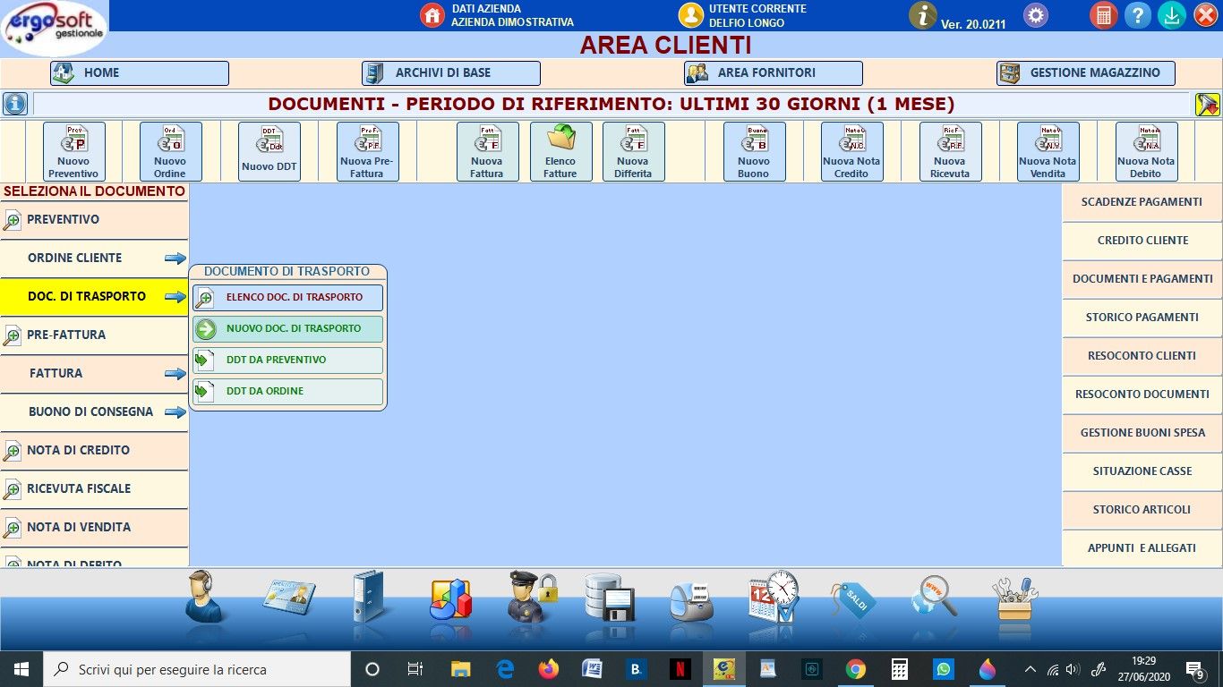Open the pie chart statistics icon
The image size is (1223, 687).
point(450,597)
